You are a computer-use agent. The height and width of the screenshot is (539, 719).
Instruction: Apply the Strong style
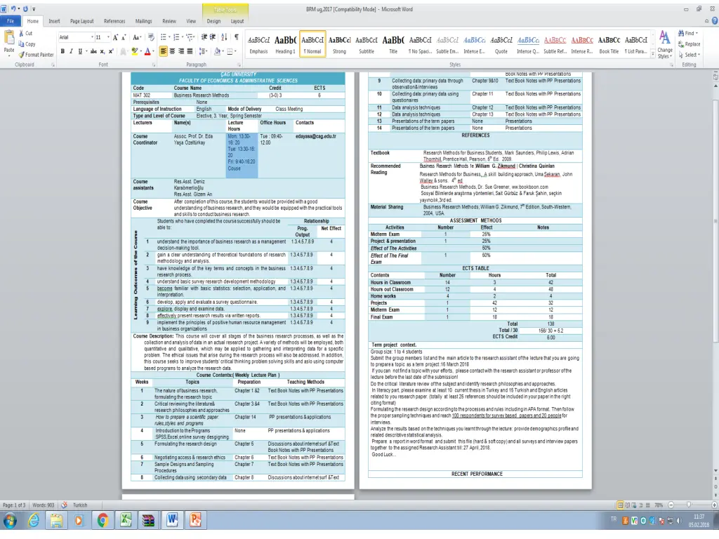coord(339,44)
